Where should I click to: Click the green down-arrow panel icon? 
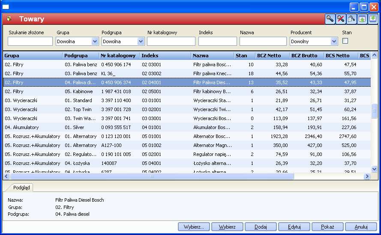click(373, 19)
